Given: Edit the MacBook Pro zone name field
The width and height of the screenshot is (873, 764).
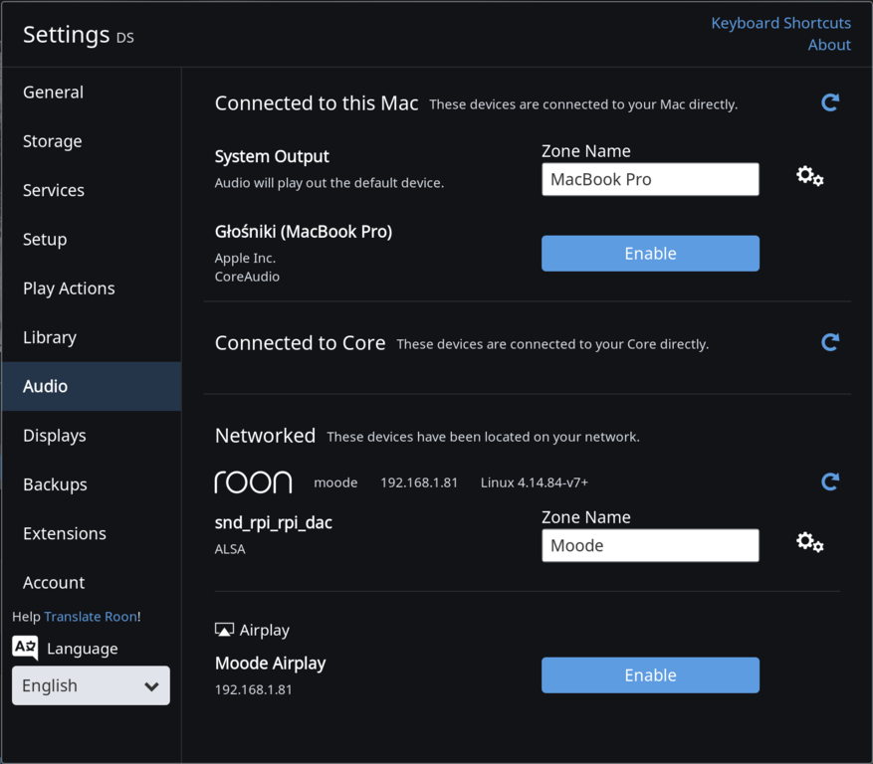Looking at the screenshot, I should pos(650,179).
